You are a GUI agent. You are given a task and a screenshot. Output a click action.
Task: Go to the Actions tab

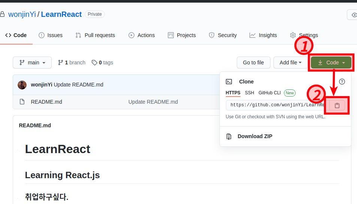pyautogui.click(x=142, y=35)
